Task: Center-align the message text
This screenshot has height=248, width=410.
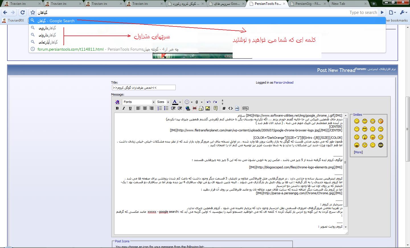Action: (x=145, y=108)
